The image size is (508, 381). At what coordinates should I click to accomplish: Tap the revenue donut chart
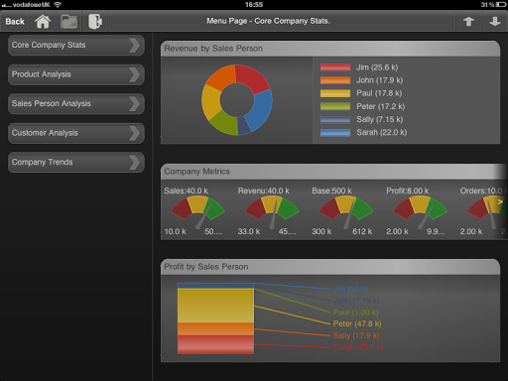tap(237, 100)
